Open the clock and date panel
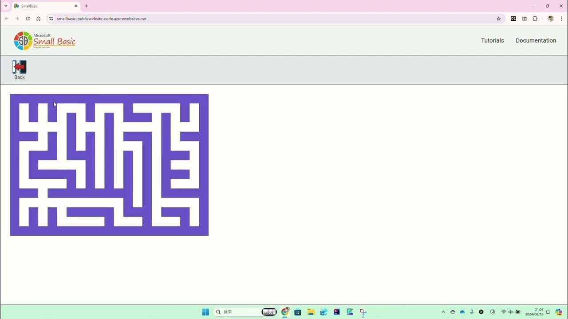The image size is (568, 319). (x=534, y=312)
